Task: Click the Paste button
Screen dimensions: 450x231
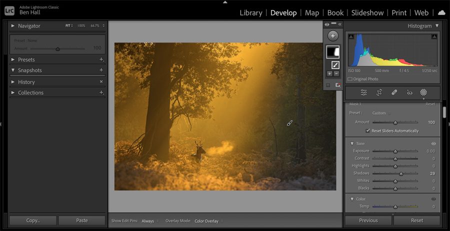Action: click(82, 220)
